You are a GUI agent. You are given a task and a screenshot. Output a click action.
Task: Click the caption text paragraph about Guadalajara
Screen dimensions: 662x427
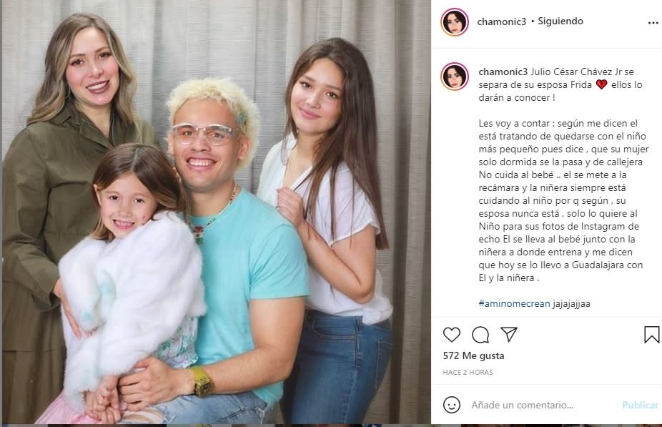(x=563, y=200)
